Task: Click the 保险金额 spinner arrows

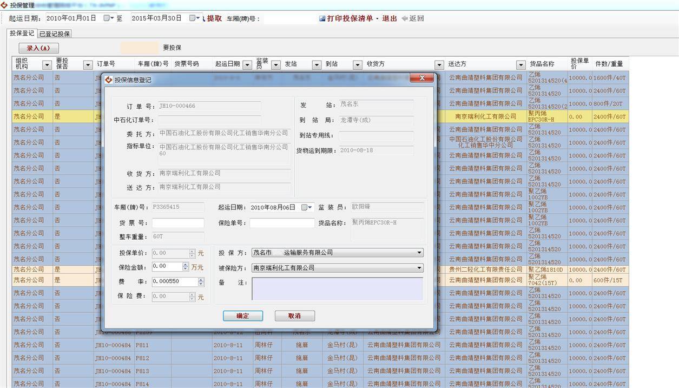Action: click(186, 267)
